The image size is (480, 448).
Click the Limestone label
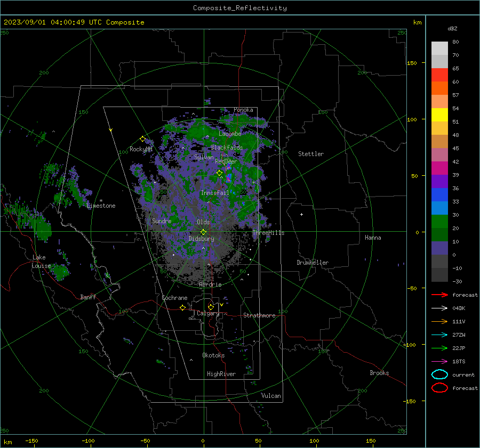tap(101, 206)
